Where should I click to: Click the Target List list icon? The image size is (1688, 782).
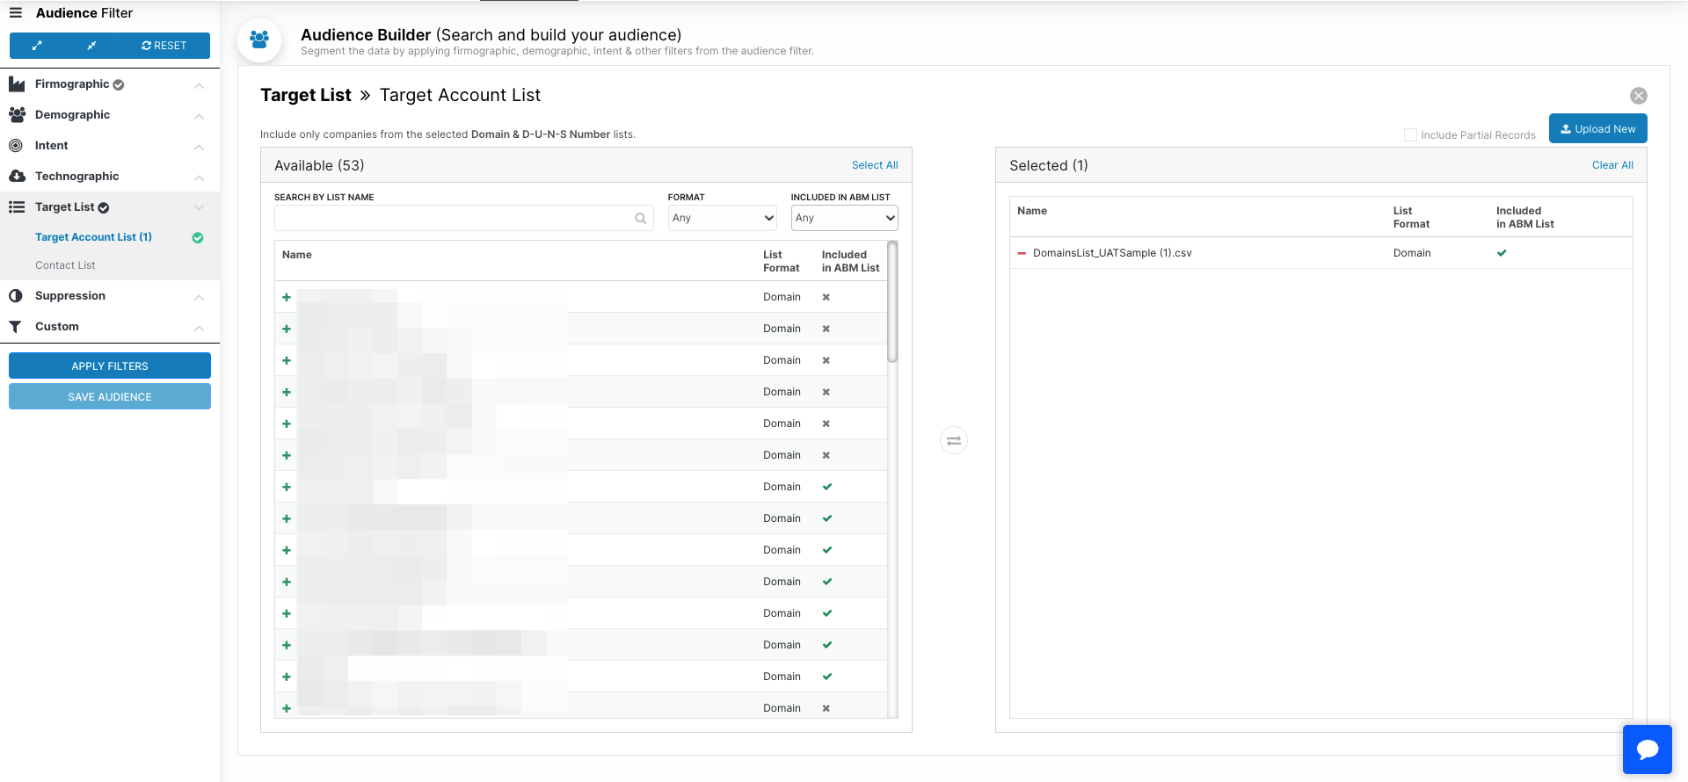(17, 207)
